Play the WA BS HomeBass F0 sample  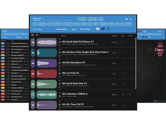[33, 63]
